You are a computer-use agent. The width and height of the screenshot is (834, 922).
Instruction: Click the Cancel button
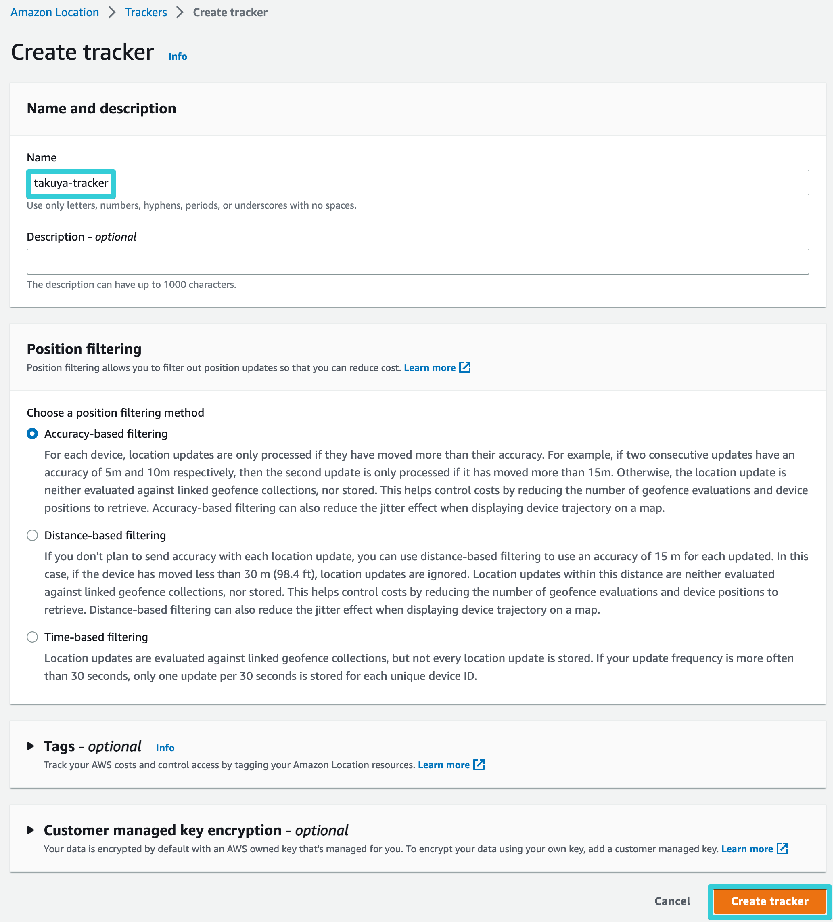click(x=672, y=901)
